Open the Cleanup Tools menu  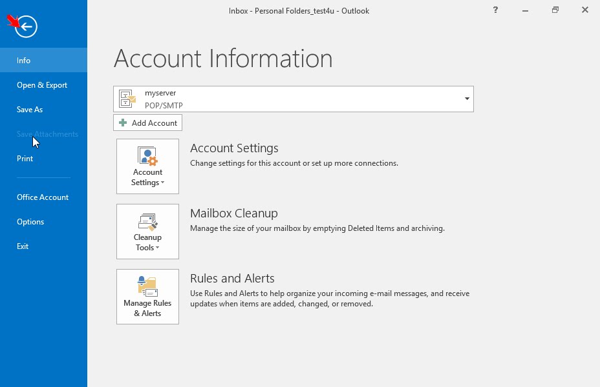click(147, 232)
